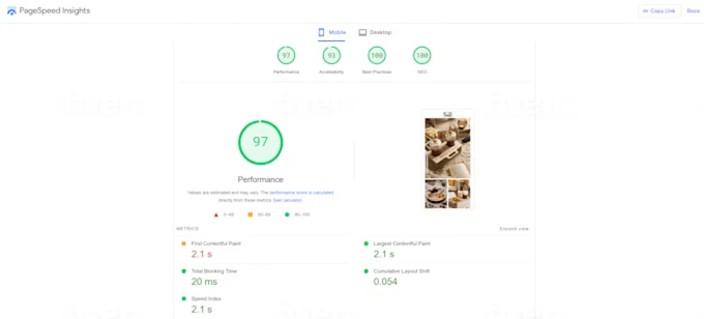Open the performance score is calculated link

301,192
